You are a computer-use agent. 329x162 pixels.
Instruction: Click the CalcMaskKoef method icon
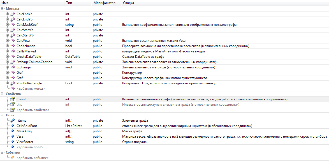pyautogui.click(x=13, y=25)
